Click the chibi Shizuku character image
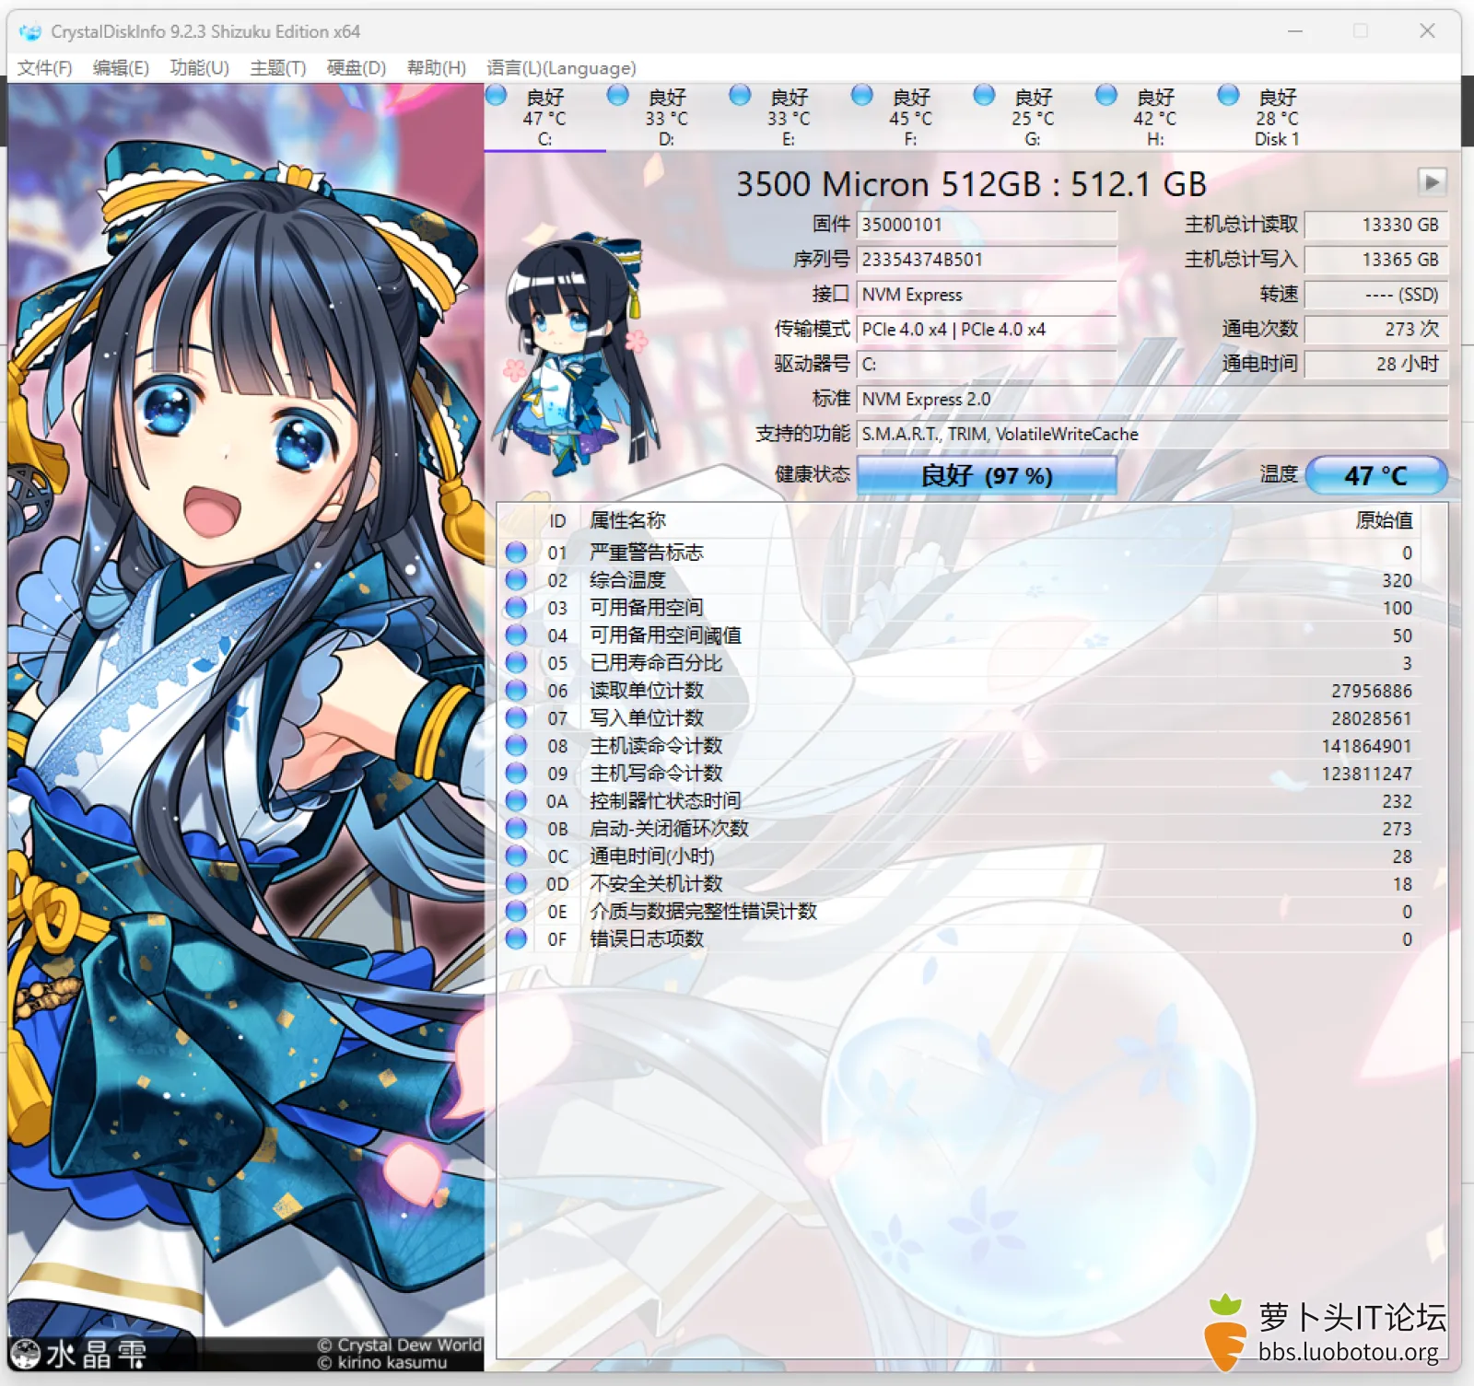Screen dimensions: 1474x1386 576,355
